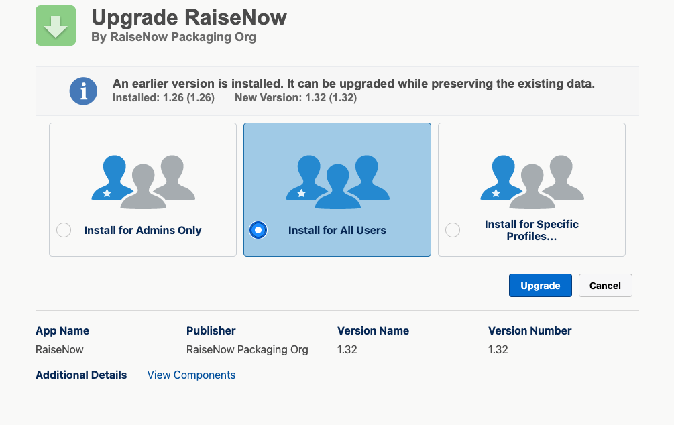
Task: Click the Upgrade button
Action: tap(541, 286)
